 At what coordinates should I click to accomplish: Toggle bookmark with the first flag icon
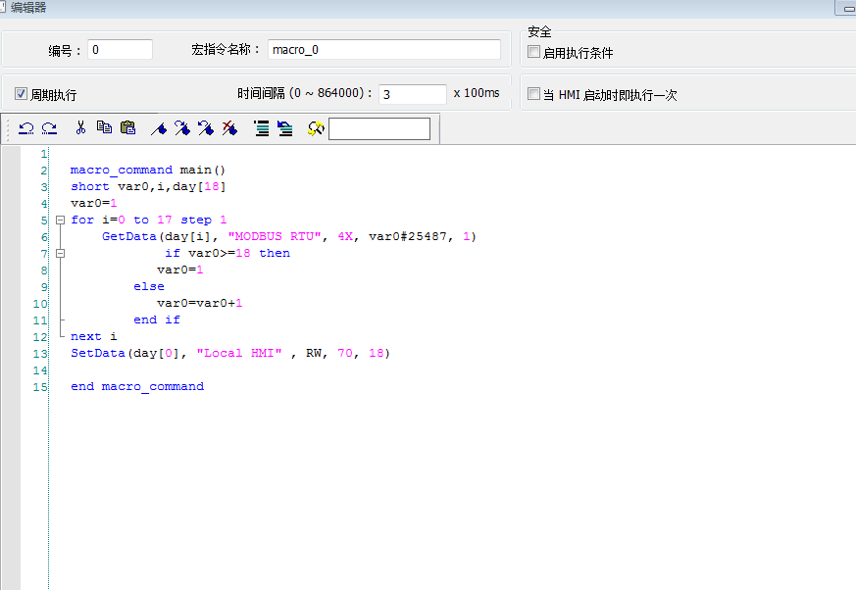pyautogui.click(x=159, y=128)
